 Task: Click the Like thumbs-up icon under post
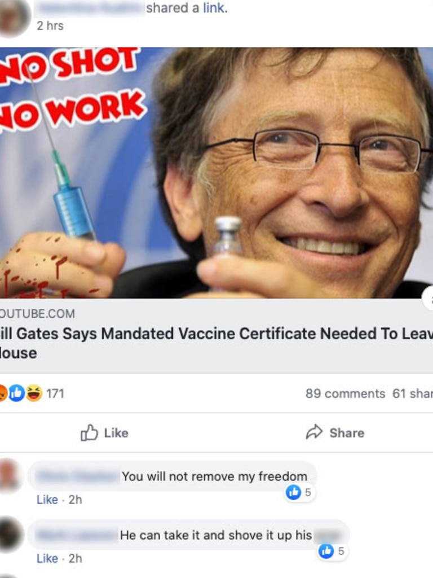pos(90,432)
